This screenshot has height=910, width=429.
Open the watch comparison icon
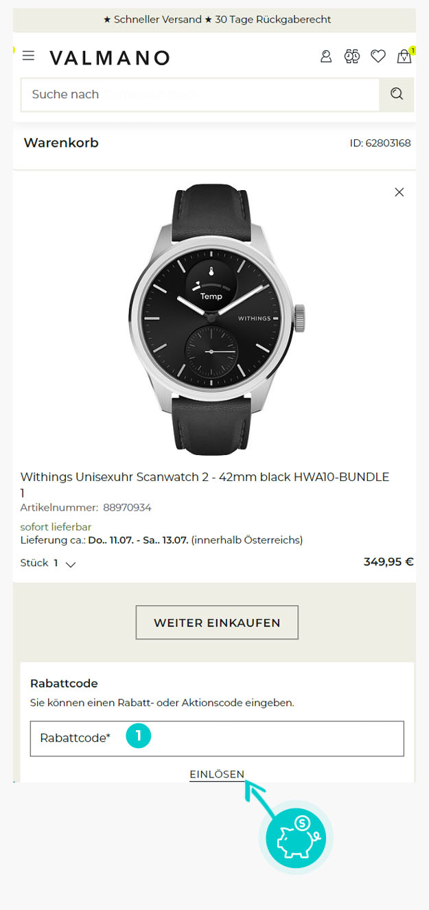point(352,56)
